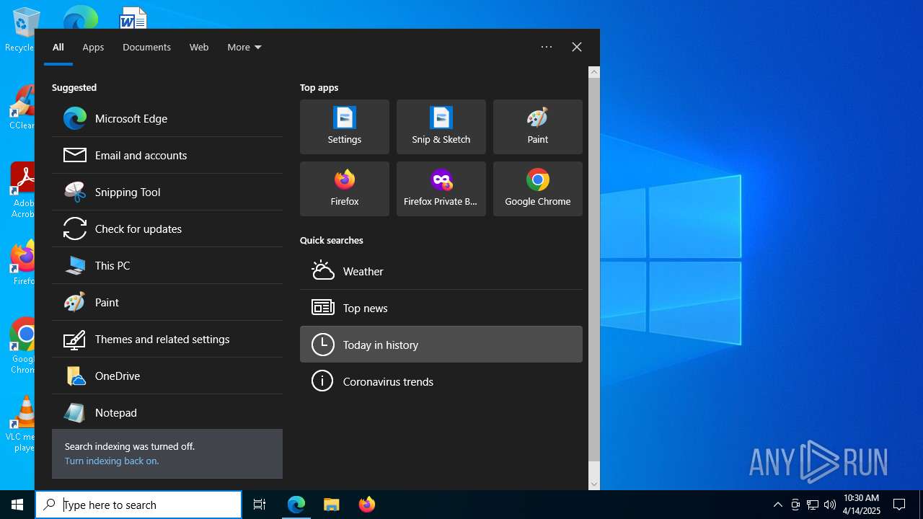Open Themes and related settings

[x=167, y=339]
